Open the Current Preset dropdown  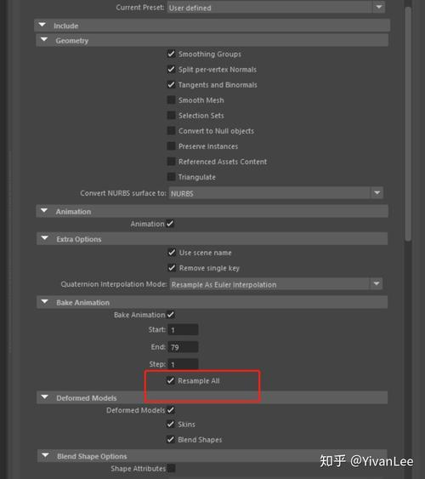click(378, 7)
